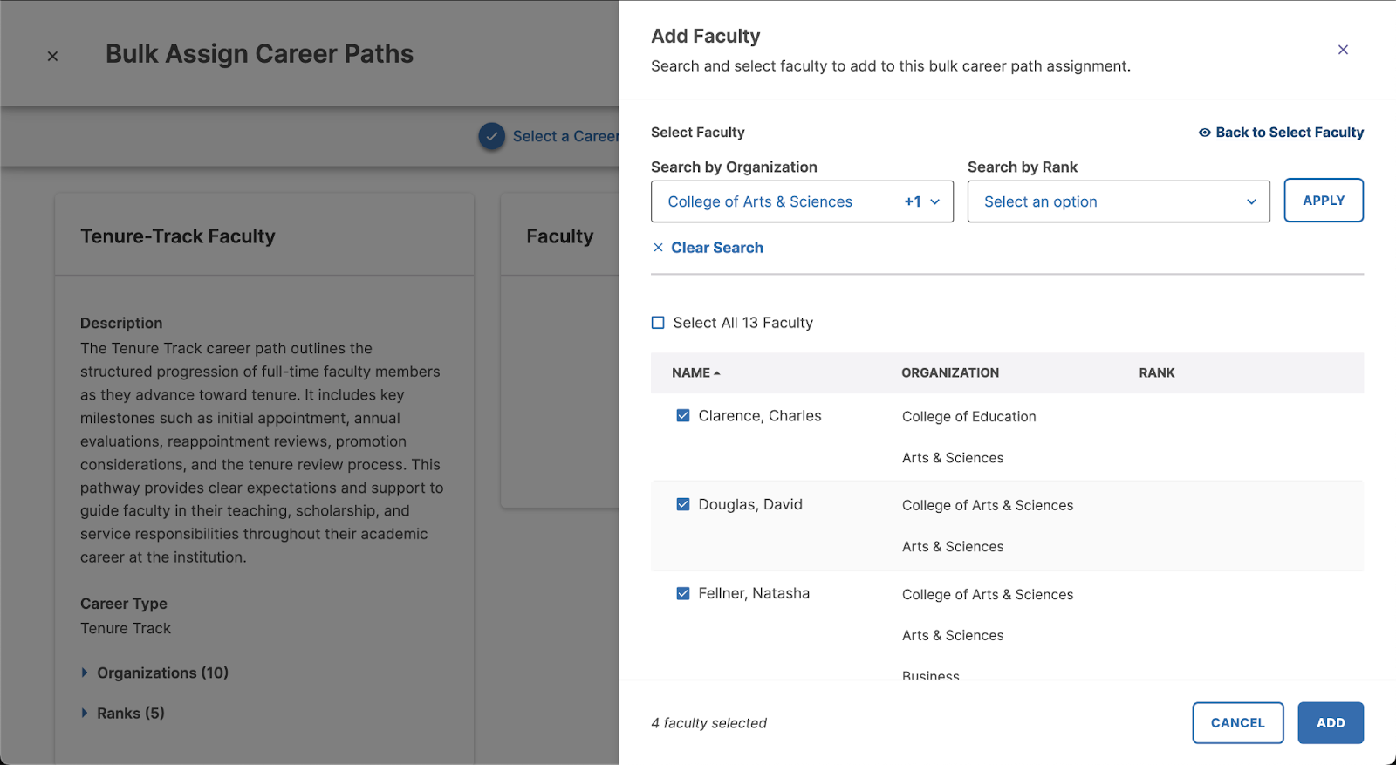Close Bulk Assign Career Paths dialog X

(x=52, y=56)
